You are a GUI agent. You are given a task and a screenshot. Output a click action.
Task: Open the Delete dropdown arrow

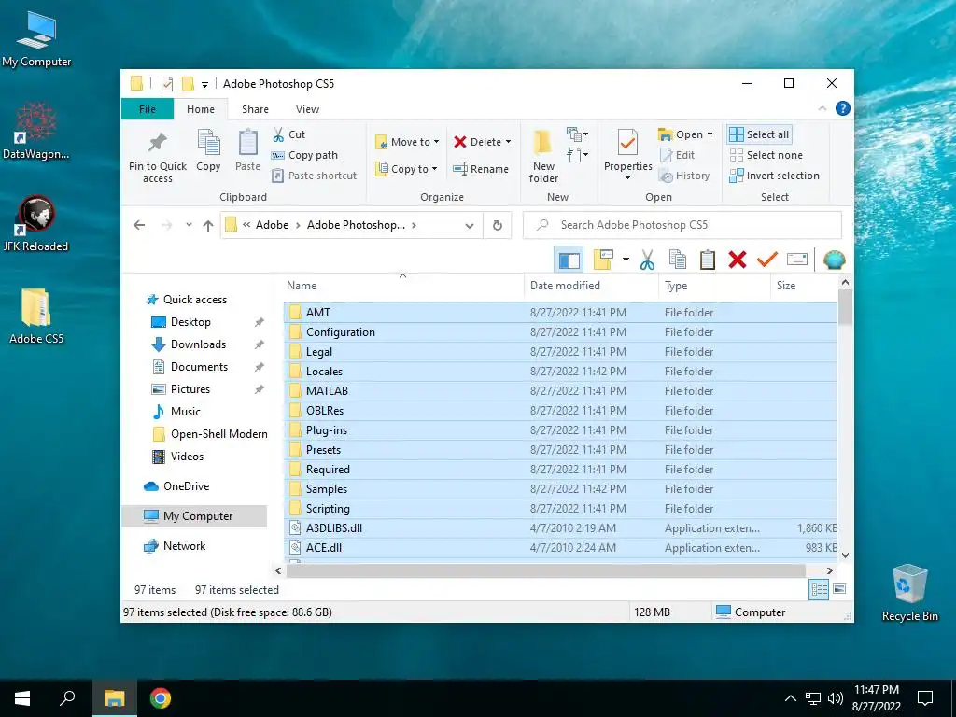[x=508, y=142]
